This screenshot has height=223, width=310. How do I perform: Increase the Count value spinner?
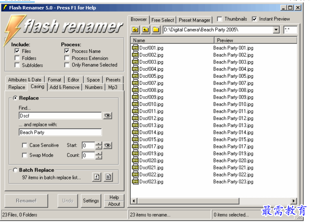98,154
